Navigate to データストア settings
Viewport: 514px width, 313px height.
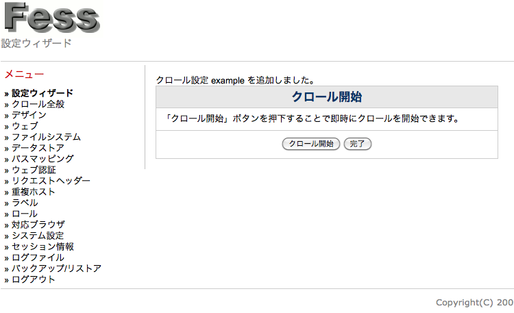(x=38, y=148)
